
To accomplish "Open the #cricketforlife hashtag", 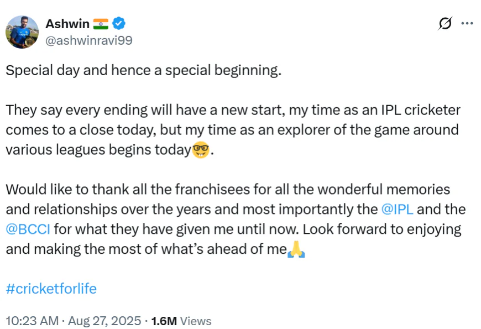I will pos(51,289).
